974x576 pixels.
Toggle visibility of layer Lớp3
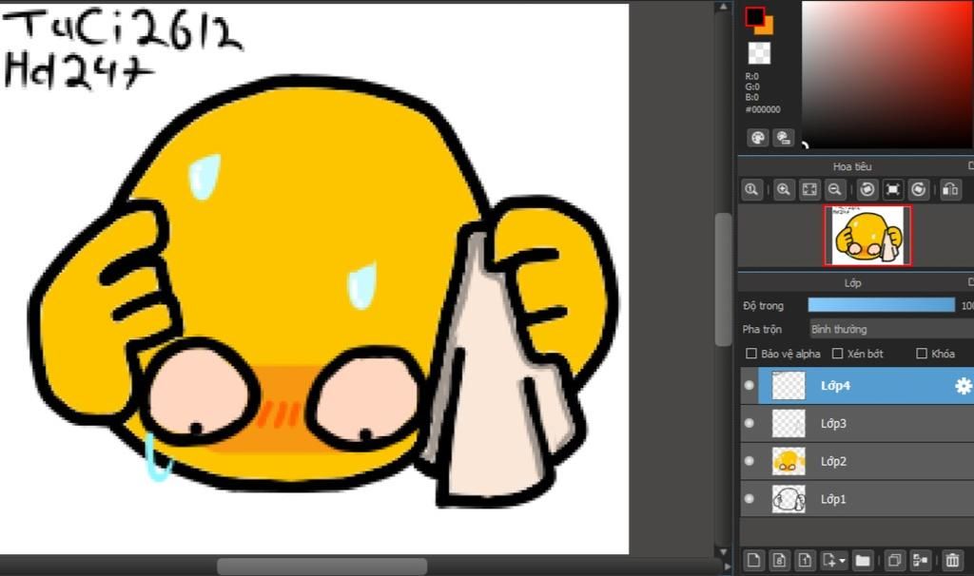pyautogui.click(x=750, y=423)
